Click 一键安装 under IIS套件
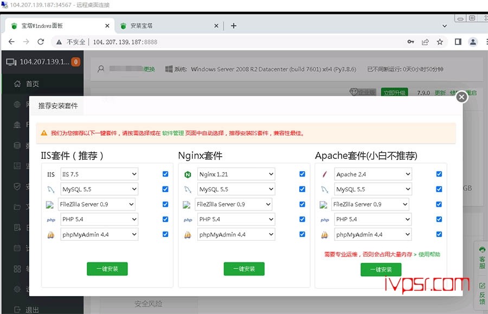Viewport: 488px width, 314px height. coord(107,269)
